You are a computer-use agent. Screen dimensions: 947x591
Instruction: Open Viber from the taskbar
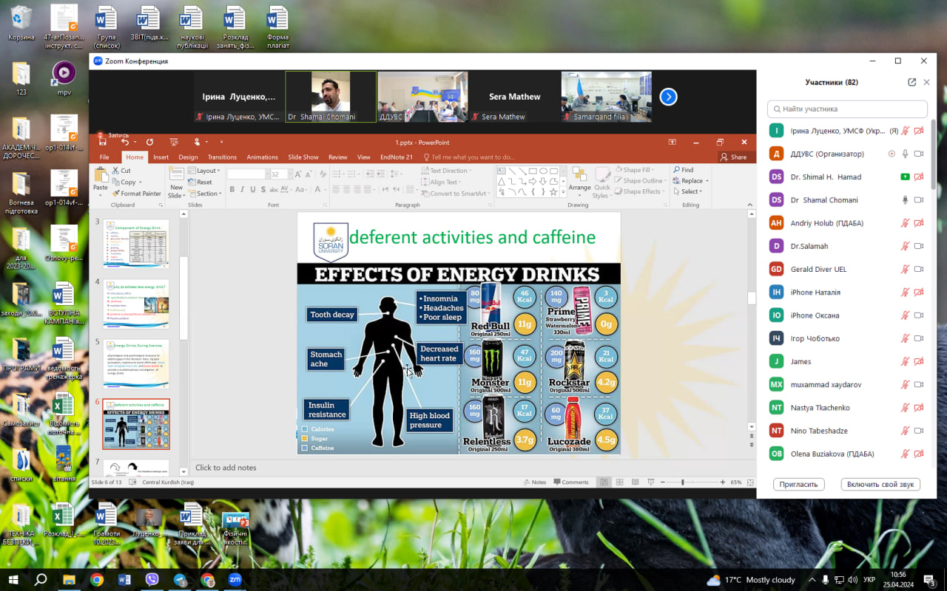[x=152, y=580]
